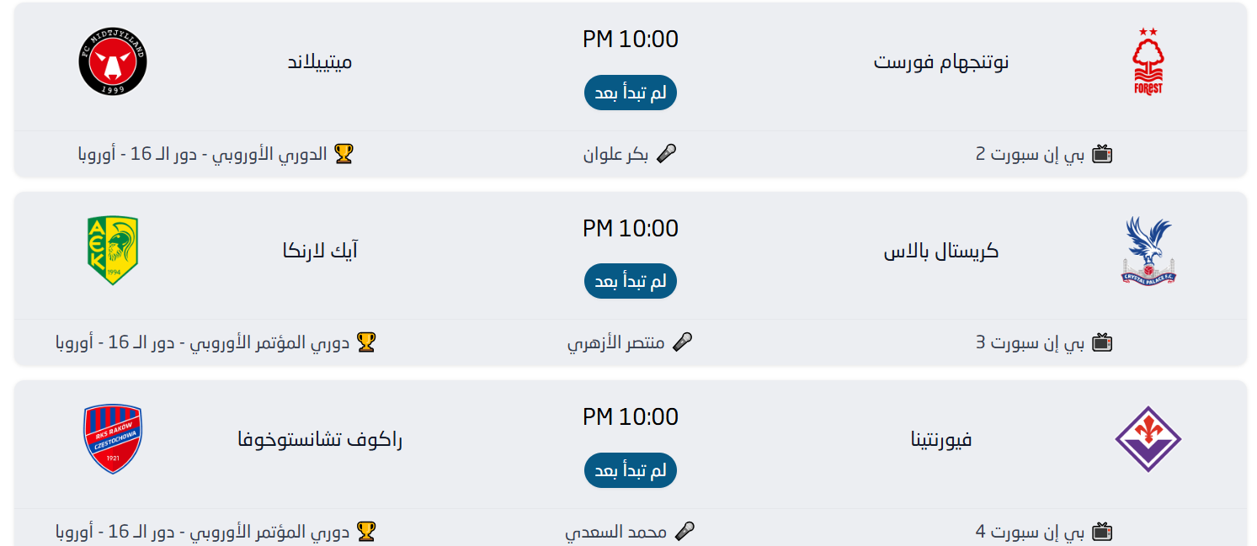Click the microphone icon beside بكر علوان

(x=667, y=154)
